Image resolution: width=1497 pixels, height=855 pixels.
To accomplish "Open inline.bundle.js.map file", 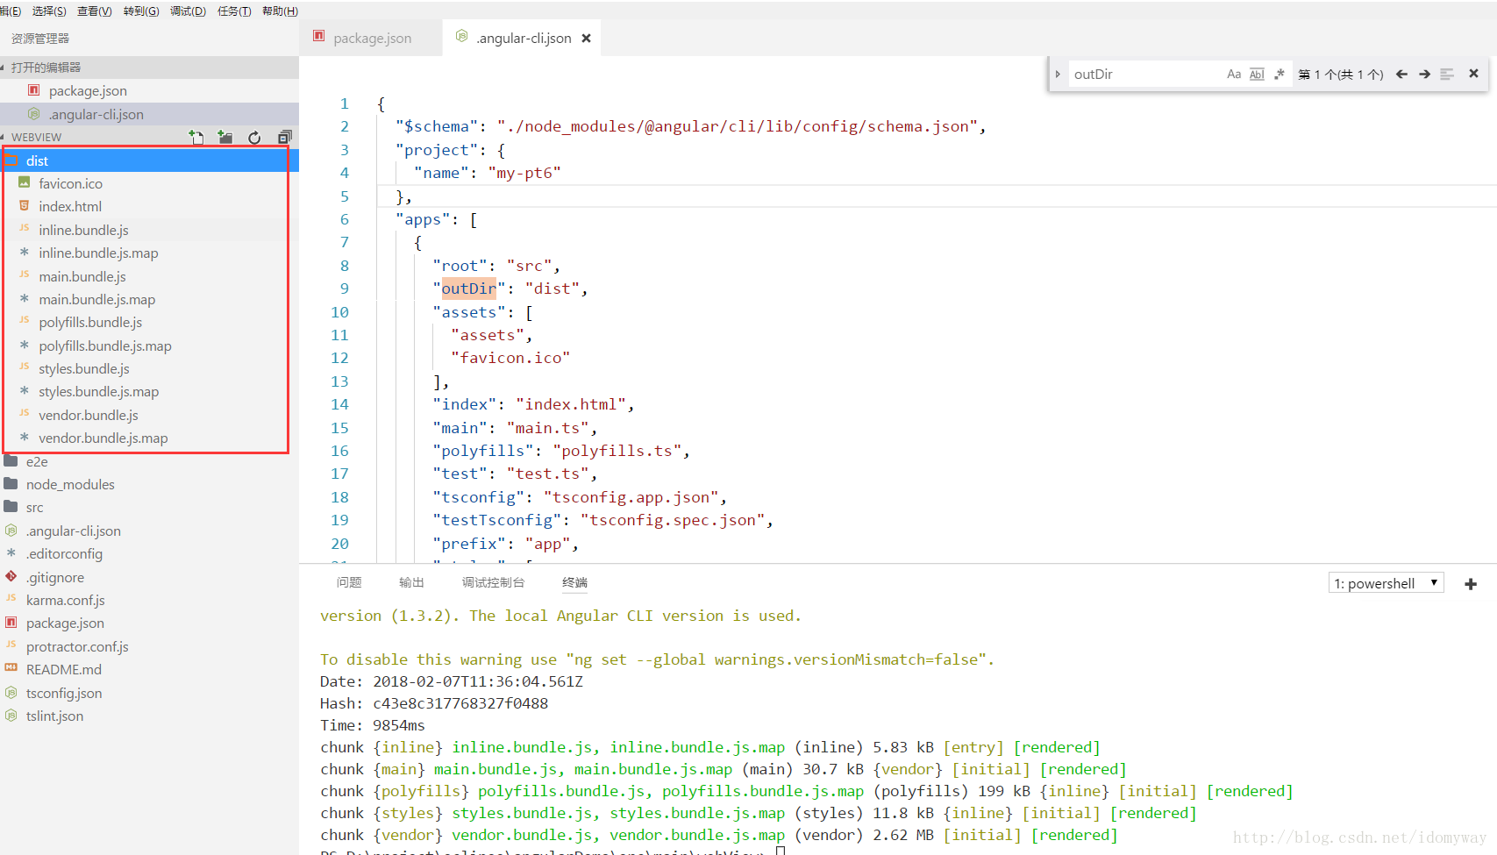I will [149, 253].
